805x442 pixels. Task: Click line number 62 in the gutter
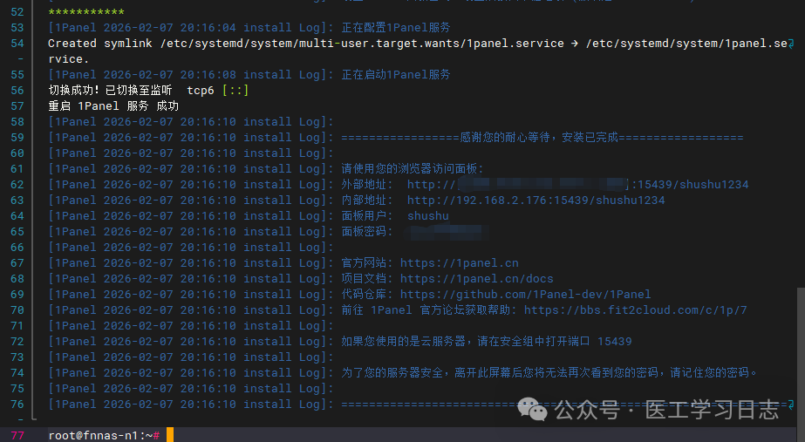17,184
